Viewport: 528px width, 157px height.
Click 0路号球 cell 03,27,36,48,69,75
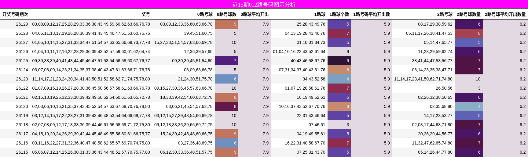coord(195,143)
